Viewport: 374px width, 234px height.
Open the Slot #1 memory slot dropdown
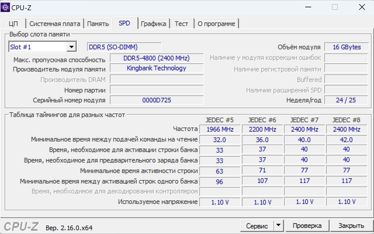[x=42, y=47]
